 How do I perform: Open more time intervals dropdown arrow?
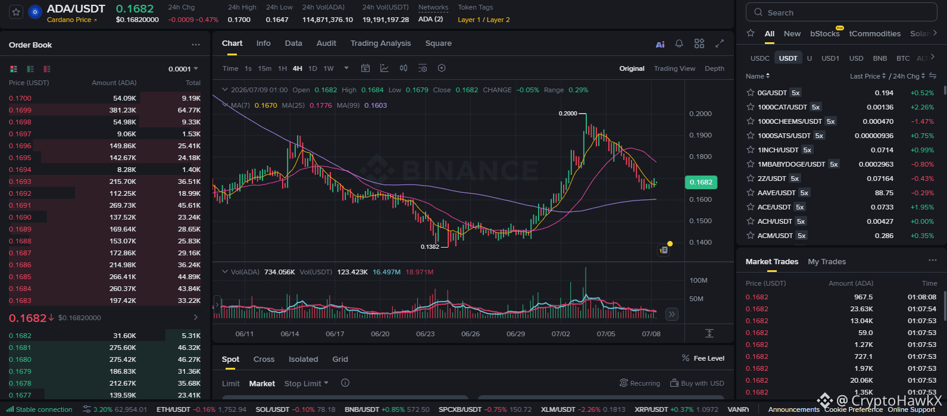346,68
